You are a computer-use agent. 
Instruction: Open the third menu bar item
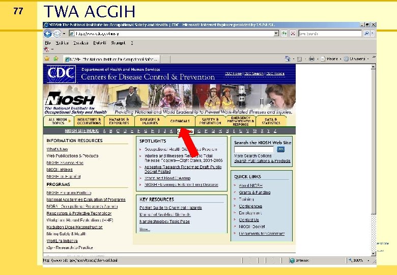pyautogui.click(x=81, y=43)
